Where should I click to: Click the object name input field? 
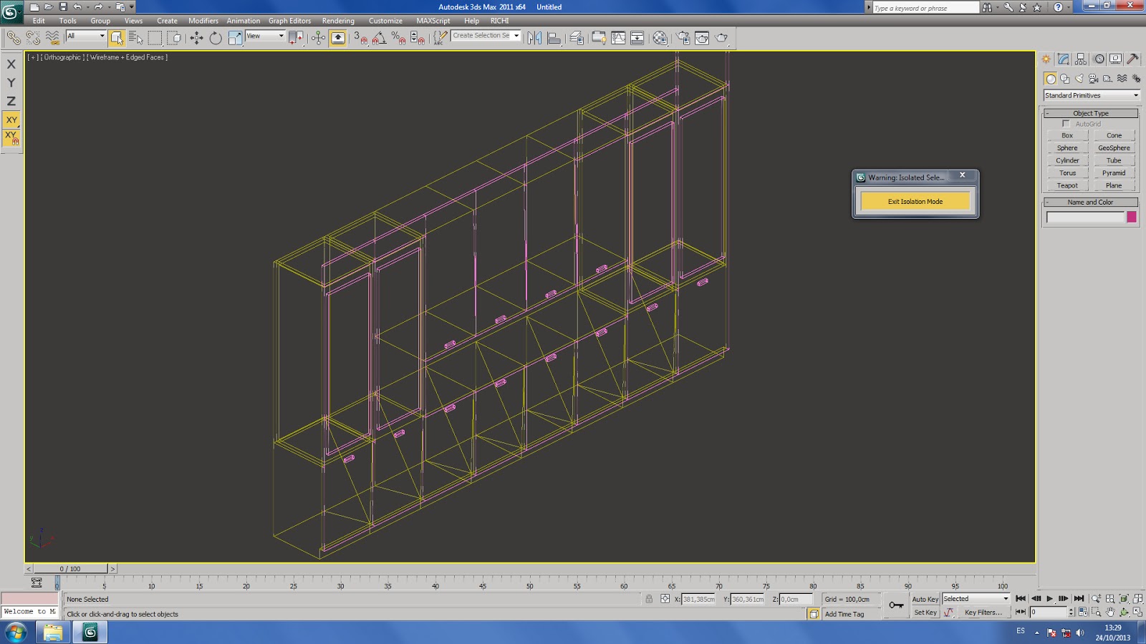coord(1085,217)
